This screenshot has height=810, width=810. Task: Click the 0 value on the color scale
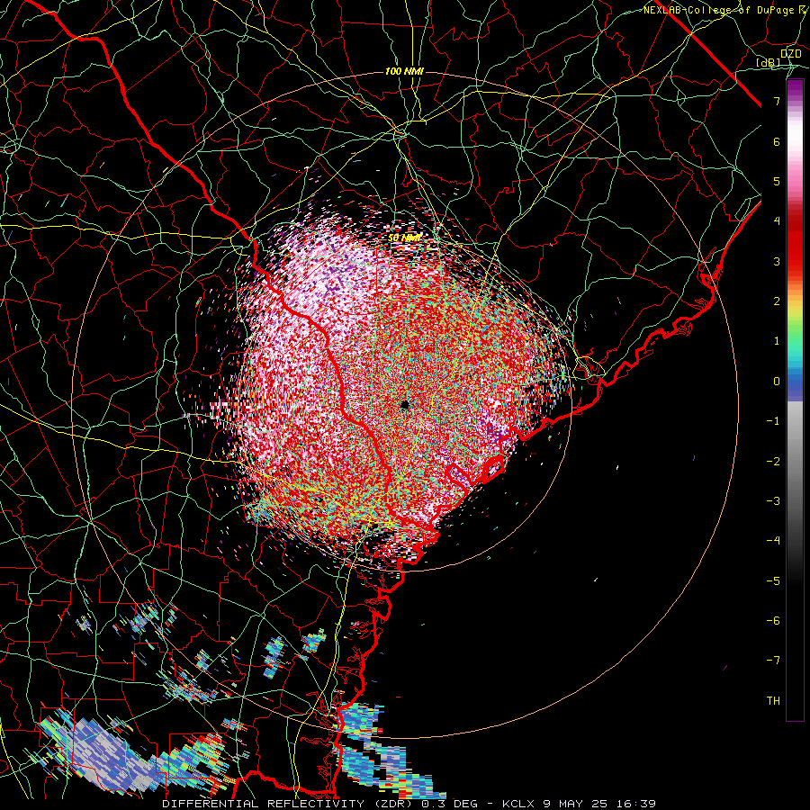click(x=777, y=382)
